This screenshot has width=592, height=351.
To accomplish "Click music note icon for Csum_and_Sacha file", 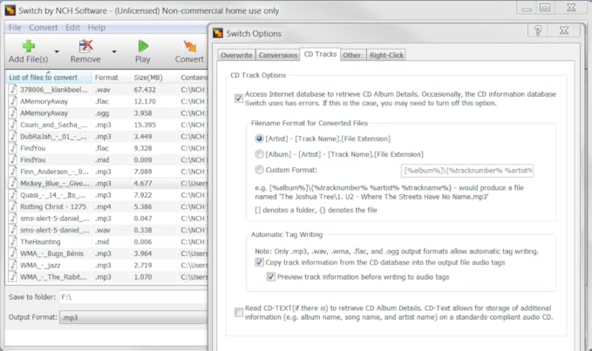I will tap(13, 125).
